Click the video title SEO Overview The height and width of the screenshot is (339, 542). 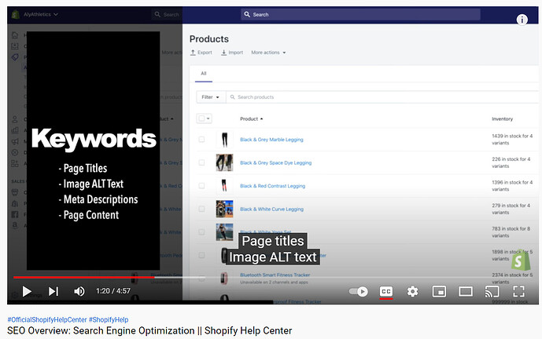[149, 330]
